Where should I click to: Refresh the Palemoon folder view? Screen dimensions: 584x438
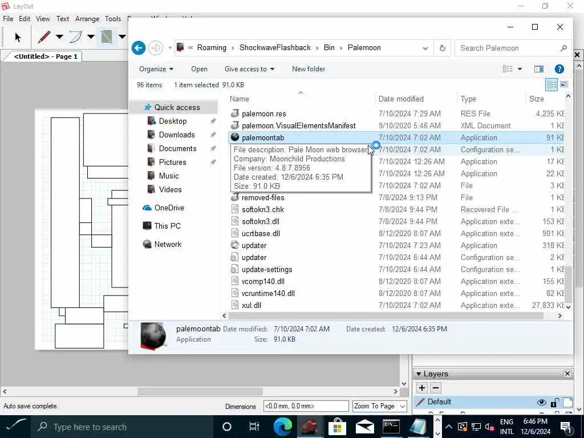tap(442, 48)
